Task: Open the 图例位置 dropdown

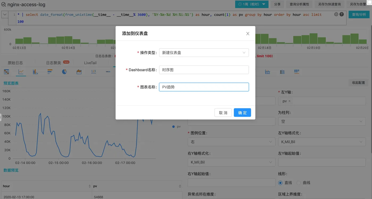Action: click(x=231, y=142)
